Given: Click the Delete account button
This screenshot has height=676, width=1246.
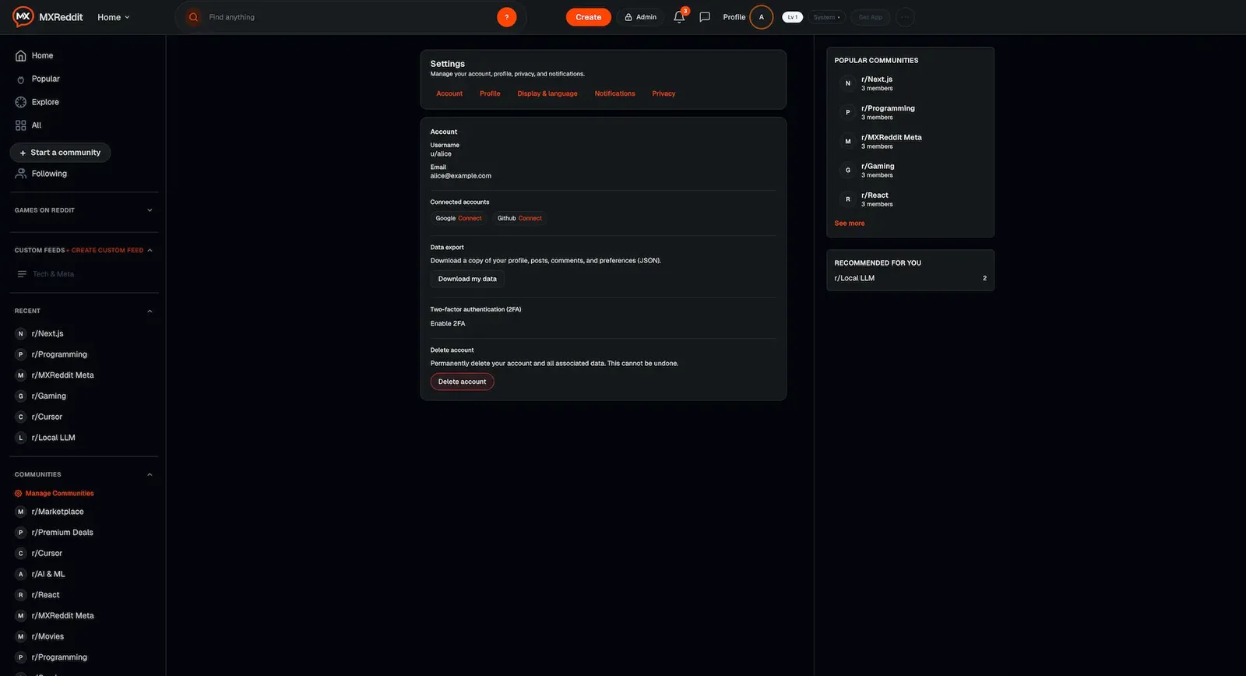Looking at the screenshot, I should tap(462, 382).
